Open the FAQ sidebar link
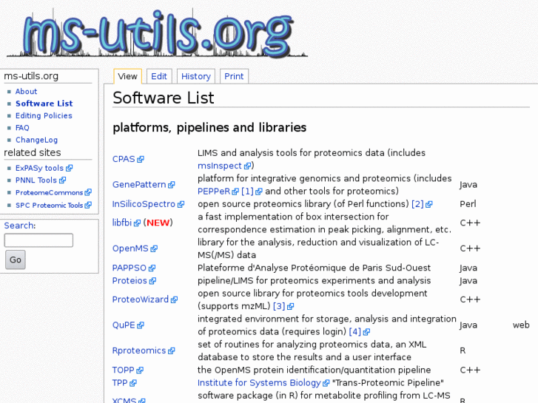 22,128
